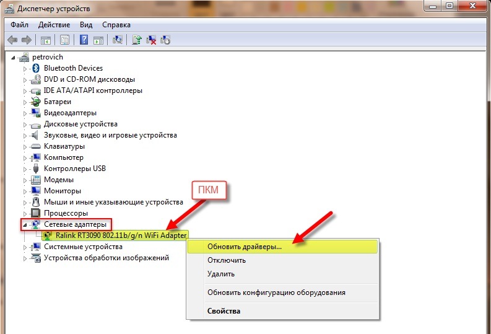Click the Bluetooth Devices icon
Image resolution: width=491 pixels, height=334 pixels.
[36, 68]
